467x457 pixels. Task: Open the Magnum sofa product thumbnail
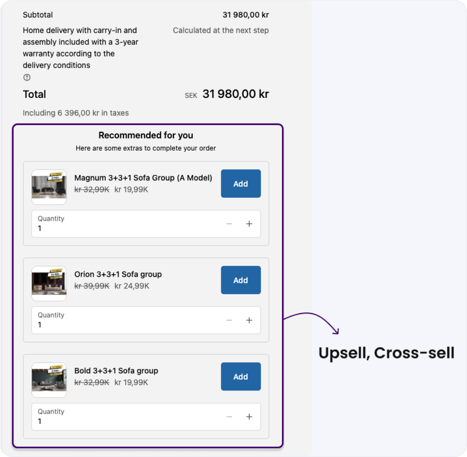(x=49, y=187)
